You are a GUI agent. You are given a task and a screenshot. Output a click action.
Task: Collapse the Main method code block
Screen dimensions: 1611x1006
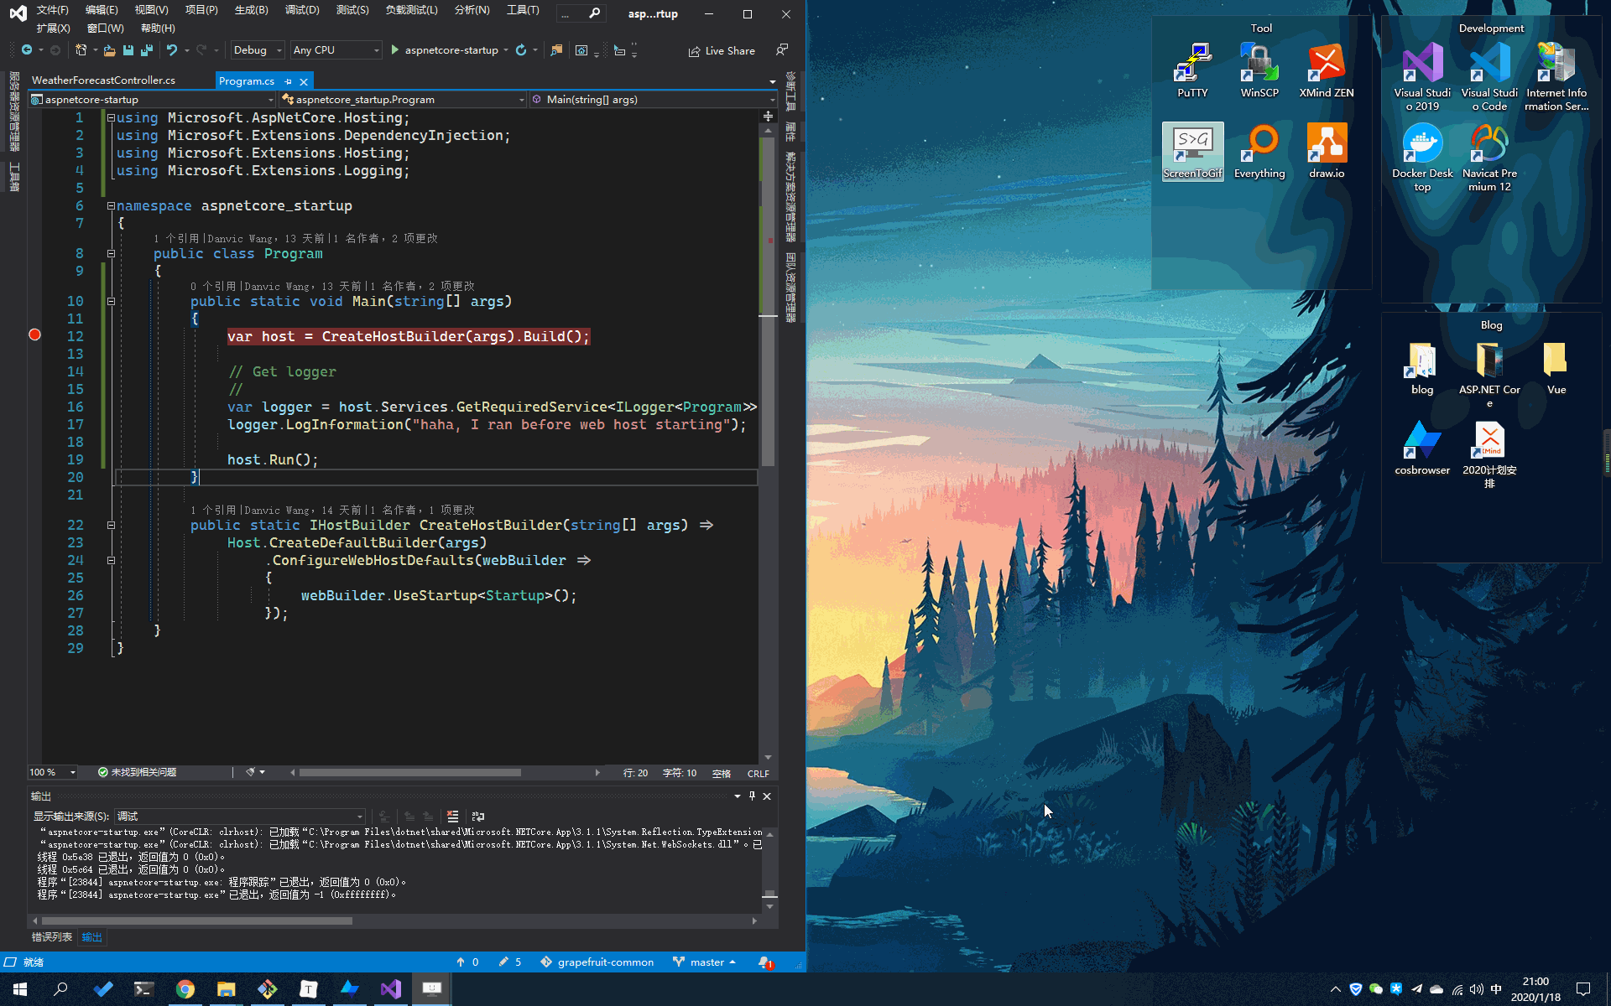[x=111, y=301]
